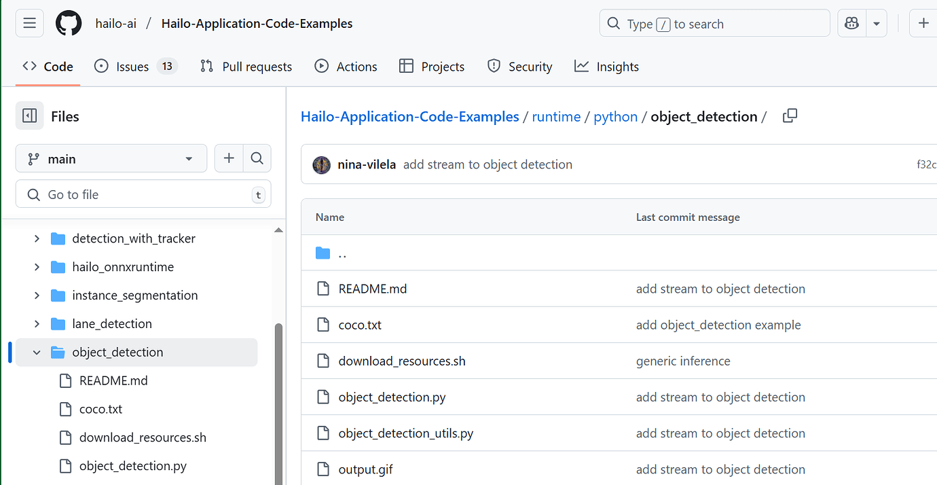Viewport: 937px width, 485px height.
Task: Collapse the object_detection folder chevron
Action: click(37, 353)
